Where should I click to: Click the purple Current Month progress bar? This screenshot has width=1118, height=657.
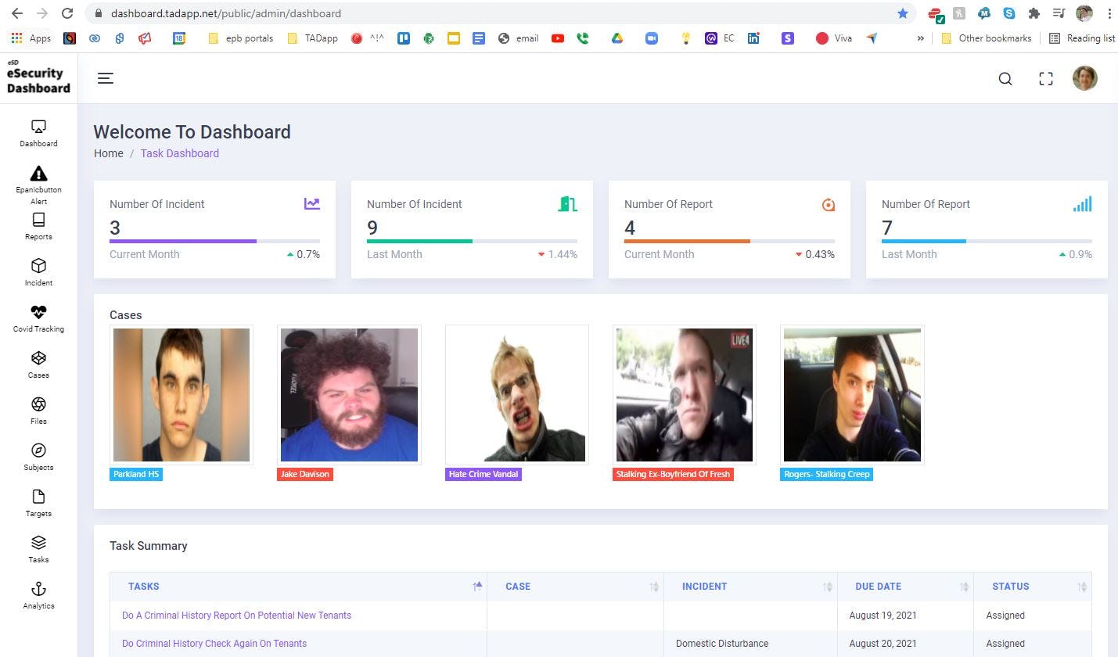pyautogui.click(x=182, y=241)
